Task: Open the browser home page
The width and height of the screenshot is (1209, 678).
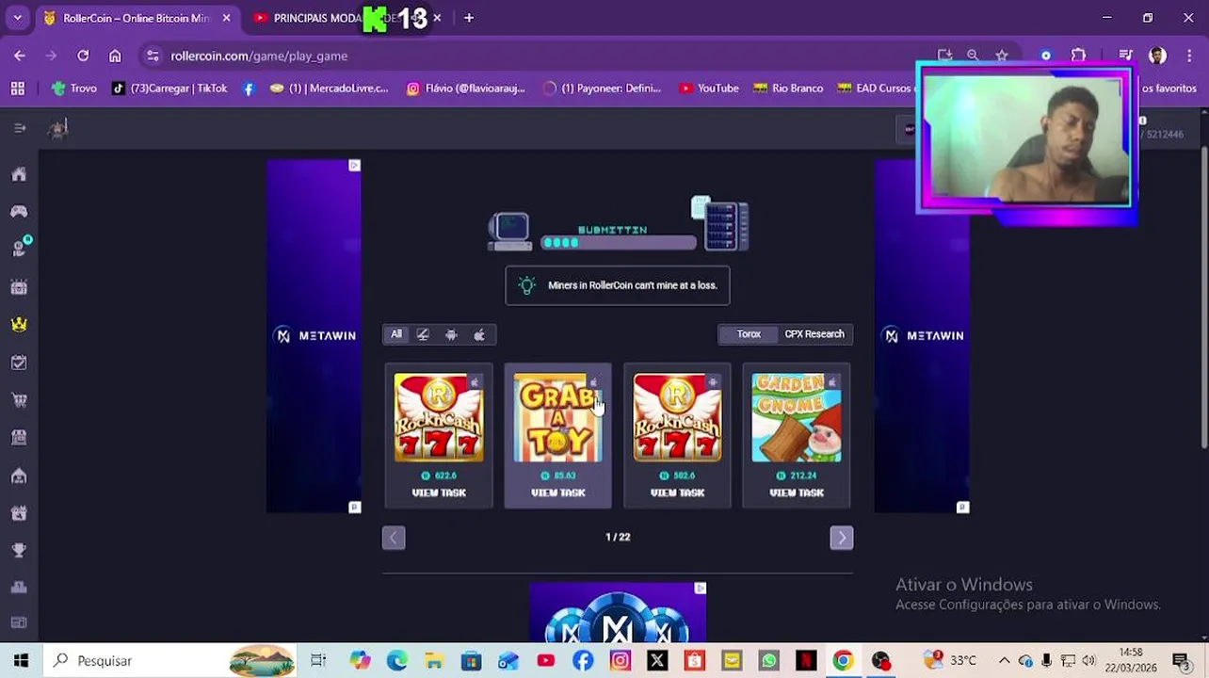Action: (115, 56)
